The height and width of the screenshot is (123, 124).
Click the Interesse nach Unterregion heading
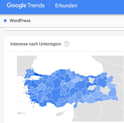[x=36, y=44]
